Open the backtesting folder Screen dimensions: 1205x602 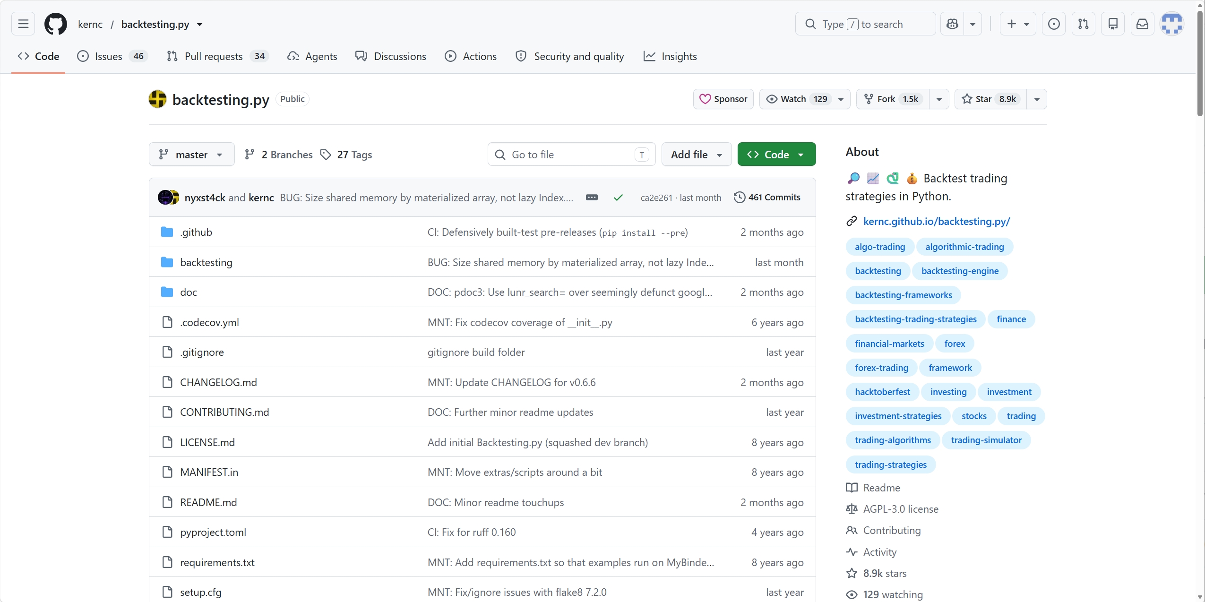206,262
